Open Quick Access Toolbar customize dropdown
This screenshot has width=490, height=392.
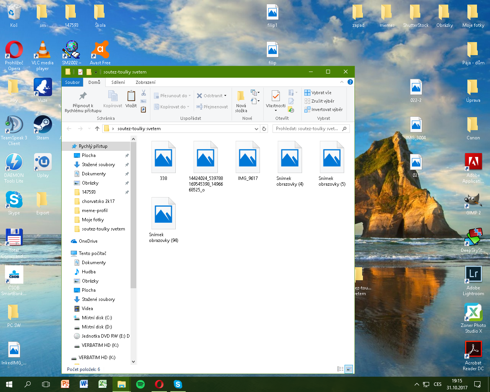[96, 72]
